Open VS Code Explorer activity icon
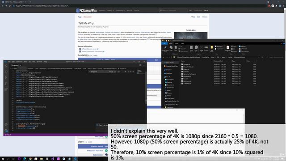This screenshot has width=286, height=161. (6, 66)
